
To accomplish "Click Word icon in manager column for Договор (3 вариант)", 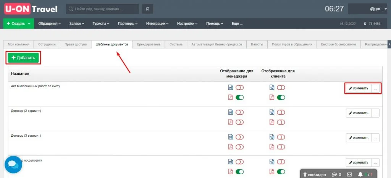I will [x=230, y=137].
